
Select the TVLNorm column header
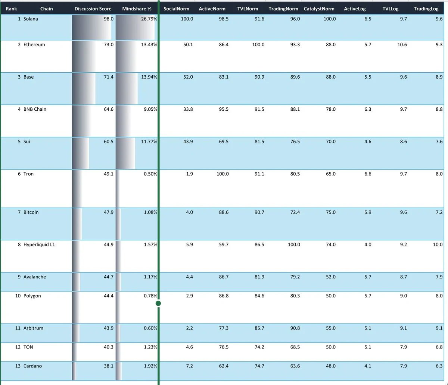tap(248, 9)
